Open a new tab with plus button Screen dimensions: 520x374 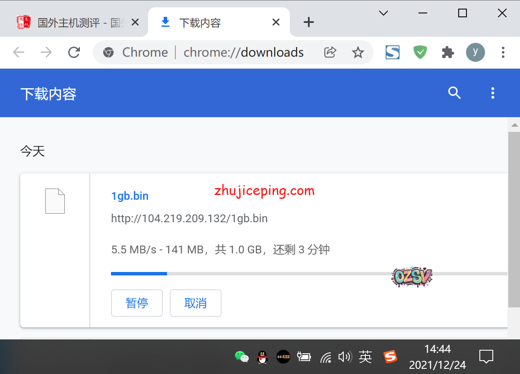coord(308,22)
